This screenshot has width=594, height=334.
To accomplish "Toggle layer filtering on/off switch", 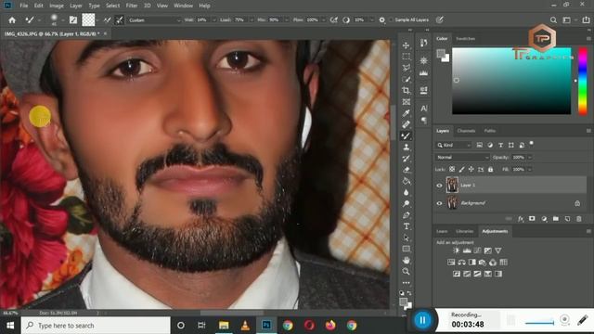I will pos(532,143).
